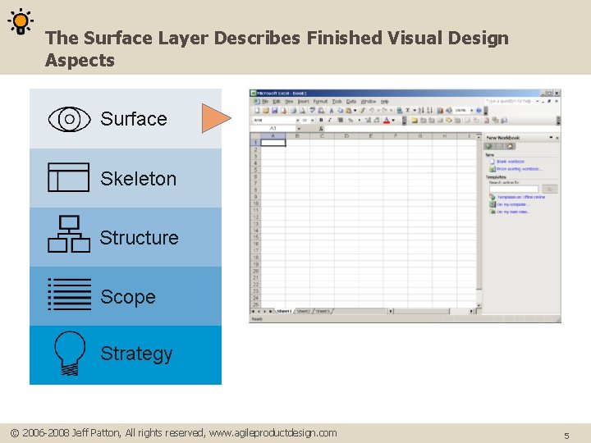Open the Help menu

click(x=384, y=102)
